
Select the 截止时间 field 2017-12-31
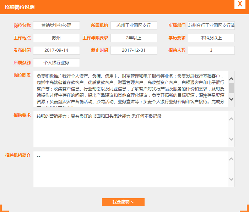click(134, 50)
